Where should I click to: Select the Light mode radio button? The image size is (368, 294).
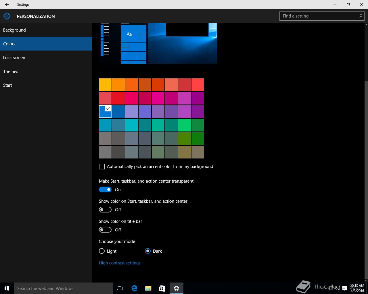tap(102, 251)
